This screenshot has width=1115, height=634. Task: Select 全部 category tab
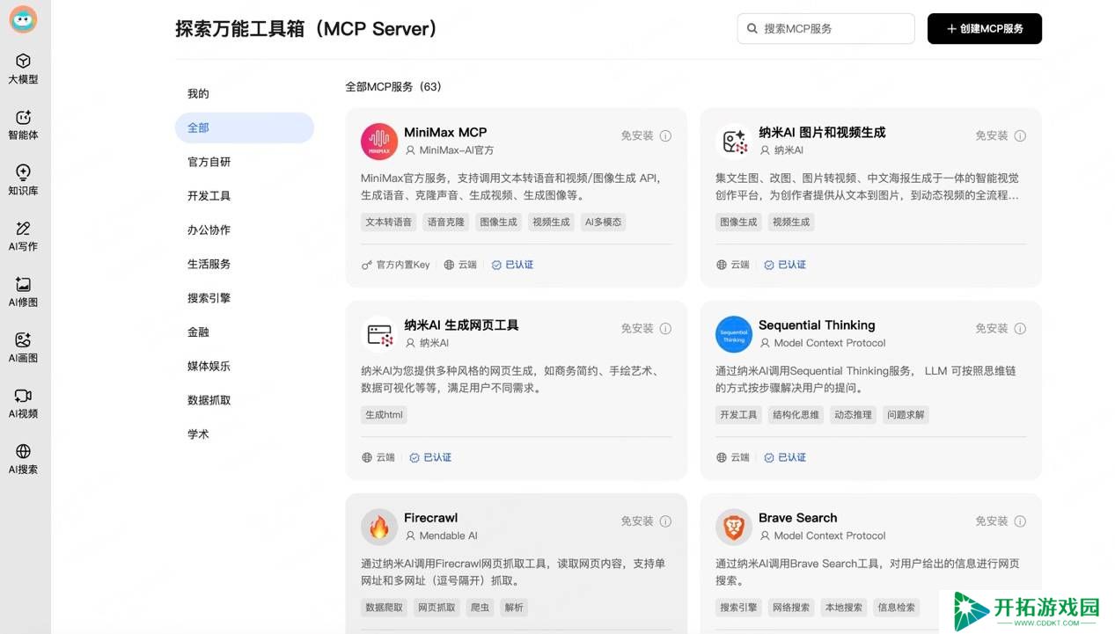(245, 128)
